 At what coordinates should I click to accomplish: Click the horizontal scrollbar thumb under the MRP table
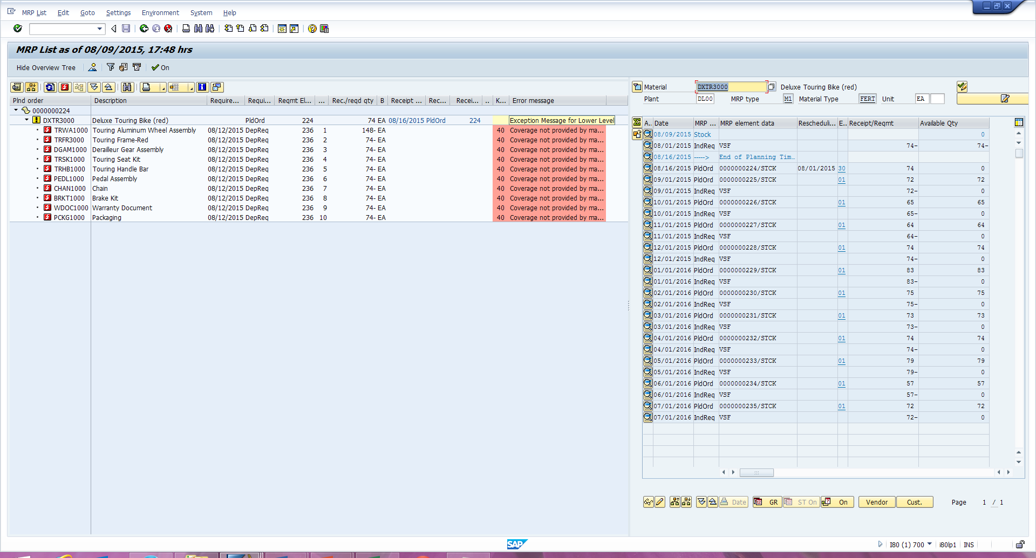tap(756, 472)
